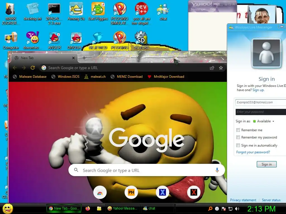Viewport: 286px width, 214px height.
Task: Open the Chrome Web Store shortcut tile
Action: click(100, 192)
